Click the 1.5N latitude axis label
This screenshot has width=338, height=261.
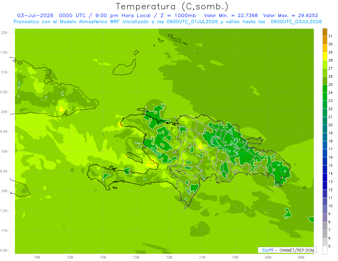4,52
